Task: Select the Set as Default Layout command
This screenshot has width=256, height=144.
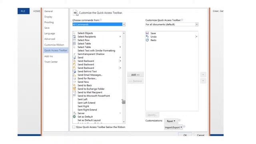Action: [89, 120]
